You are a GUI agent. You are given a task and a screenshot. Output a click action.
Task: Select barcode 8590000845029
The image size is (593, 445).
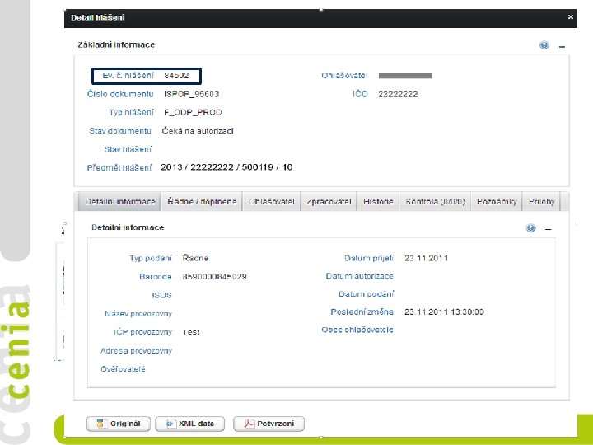pyautogui.click(x=214, y=277)
